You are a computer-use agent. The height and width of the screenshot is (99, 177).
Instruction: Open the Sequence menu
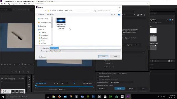click(x=14, y=4)
